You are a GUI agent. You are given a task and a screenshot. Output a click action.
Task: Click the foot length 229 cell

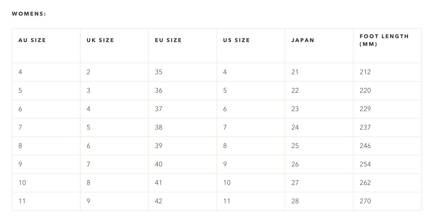coord(365,109)
